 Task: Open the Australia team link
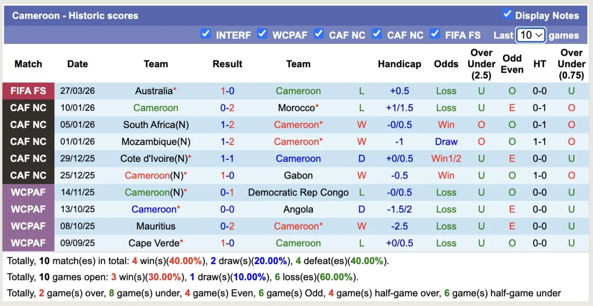[x=154, y=91]
